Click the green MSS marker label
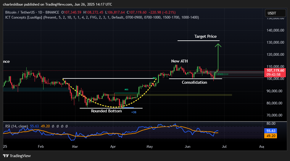 [x=126, y=90]
